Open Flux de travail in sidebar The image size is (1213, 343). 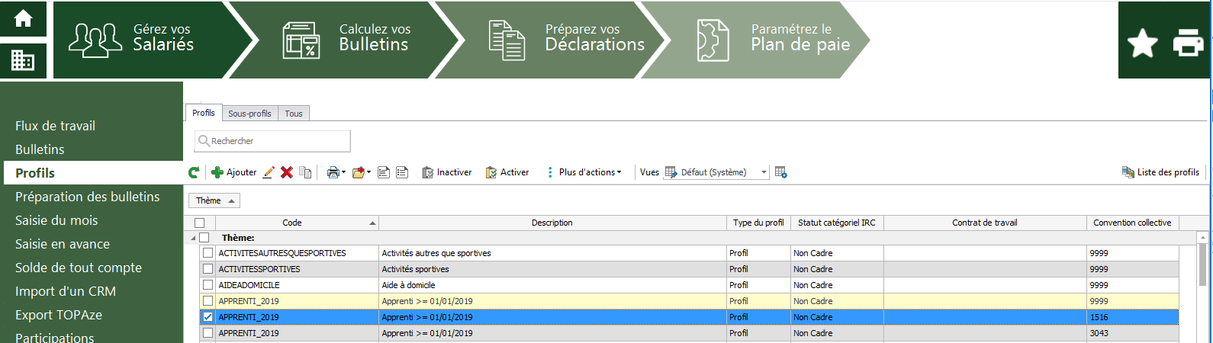[55, 126]
